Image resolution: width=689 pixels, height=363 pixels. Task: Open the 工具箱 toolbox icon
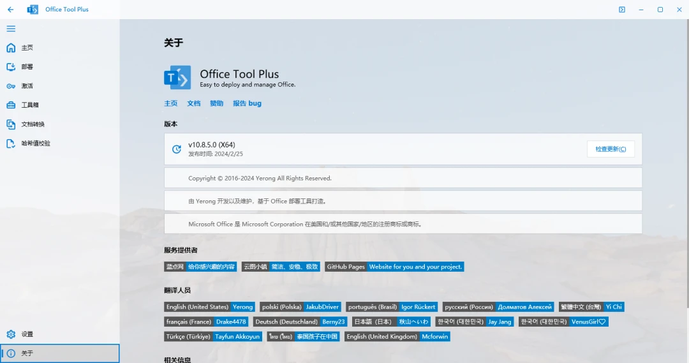pos(11,105)
